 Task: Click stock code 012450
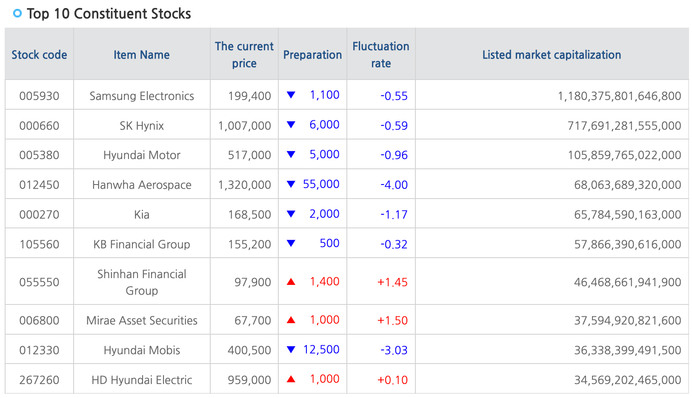[x=39, y=185]
